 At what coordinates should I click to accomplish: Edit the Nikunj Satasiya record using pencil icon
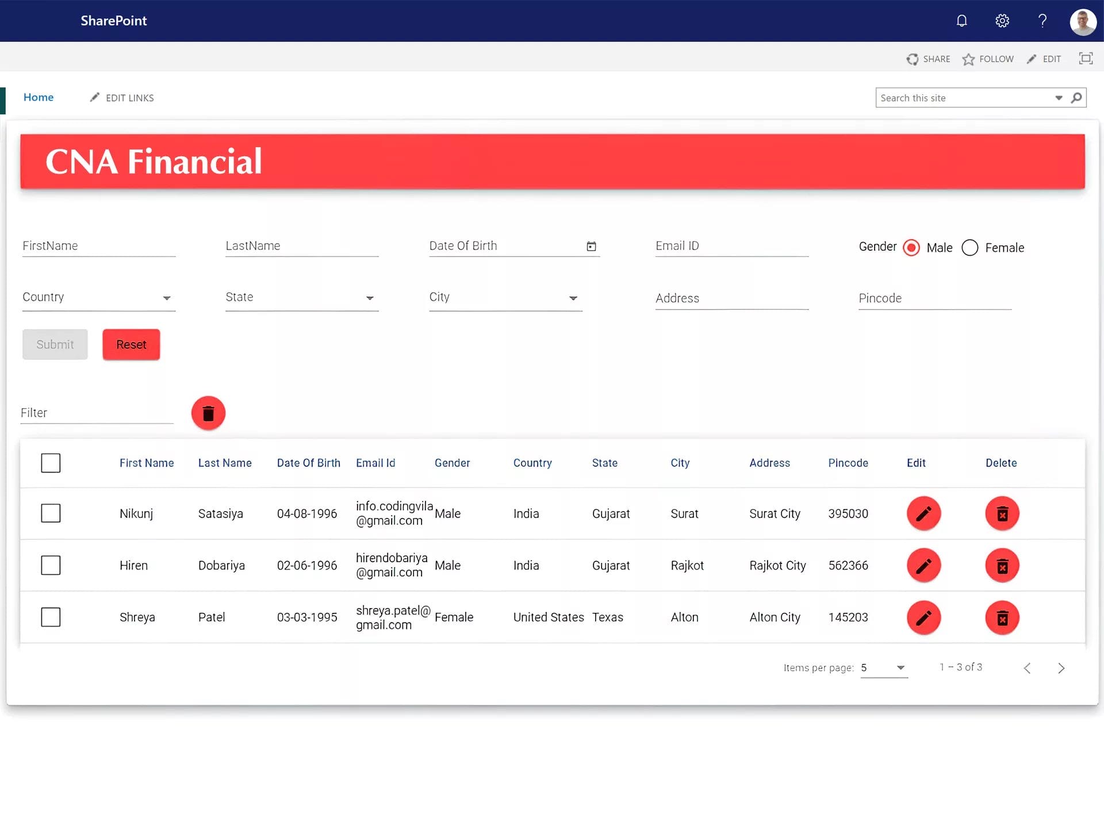coord(923,513)
